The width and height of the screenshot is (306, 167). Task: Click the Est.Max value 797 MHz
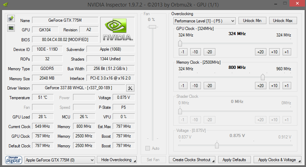[124, 126]
